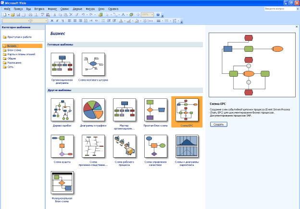
Task: Click the Создать button
Action: tap(219, 124)
